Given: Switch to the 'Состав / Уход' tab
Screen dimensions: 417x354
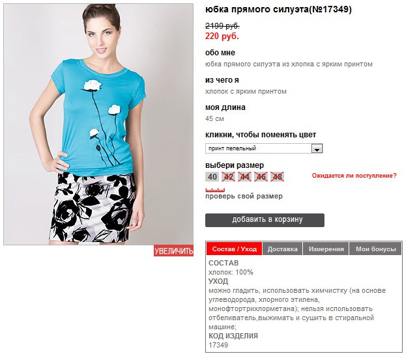Looking at the screenshot, I should pos(235,249).
